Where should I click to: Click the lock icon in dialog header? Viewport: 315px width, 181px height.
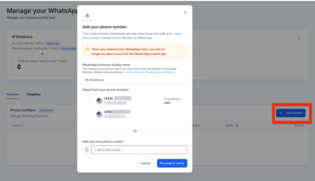[87, 16]
